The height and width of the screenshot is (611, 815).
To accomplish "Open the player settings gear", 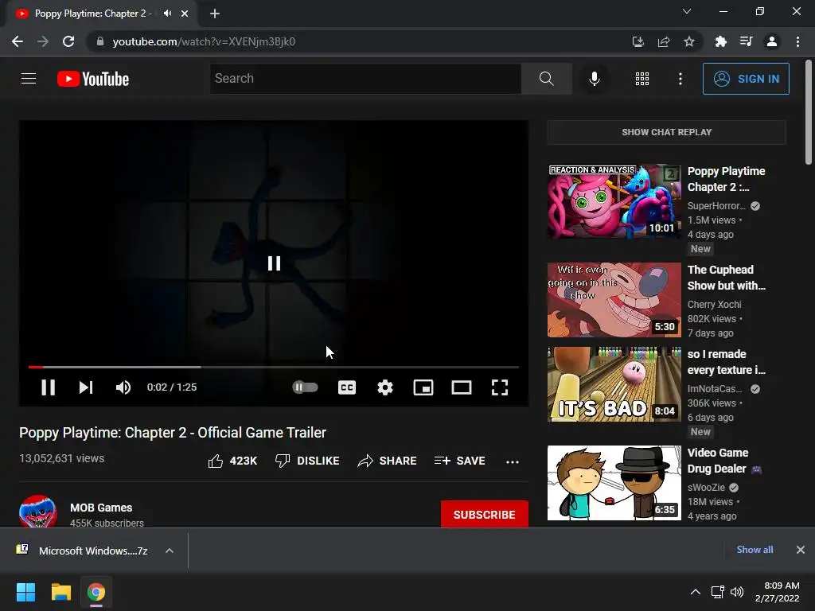I will point(385,387).
